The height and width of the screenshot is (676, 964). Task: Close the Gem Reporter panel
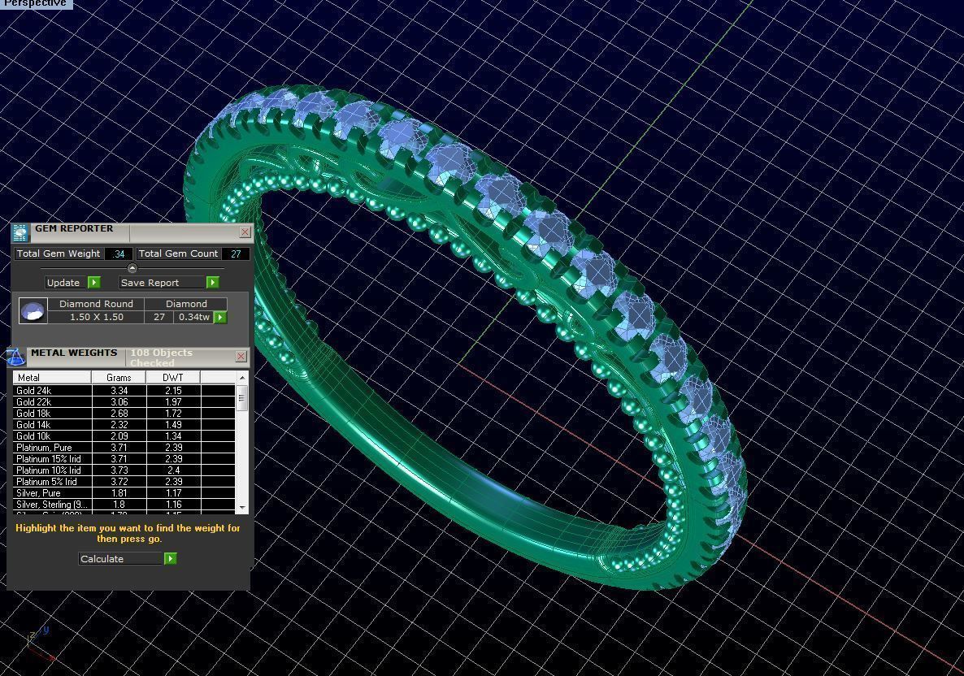(x=245, y=232)
